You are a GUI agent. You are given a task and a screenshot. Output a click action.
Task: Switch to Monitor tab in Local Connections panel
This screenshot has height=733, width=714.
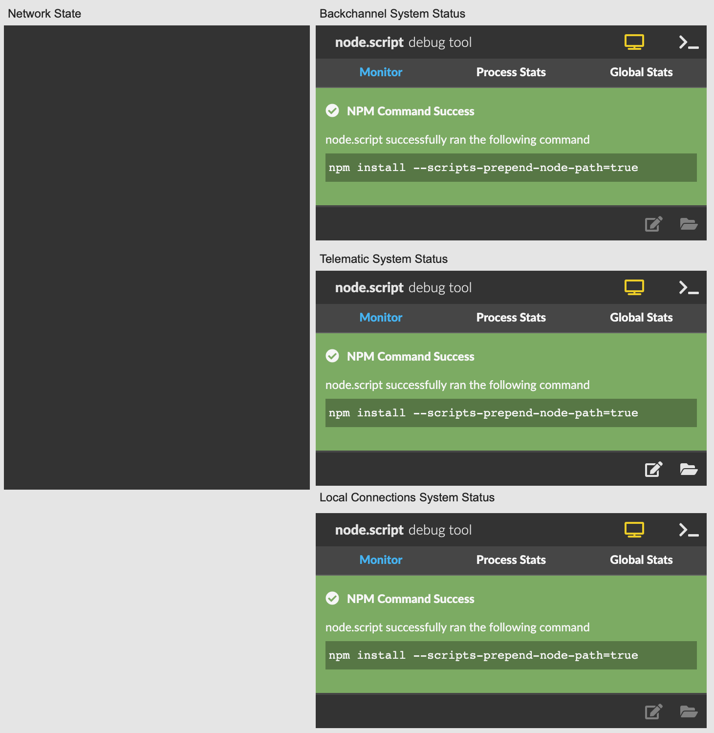[381, 560]
